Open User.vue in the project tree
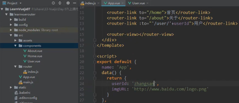This screenshot has width=239, height=103. pos(34,61)
